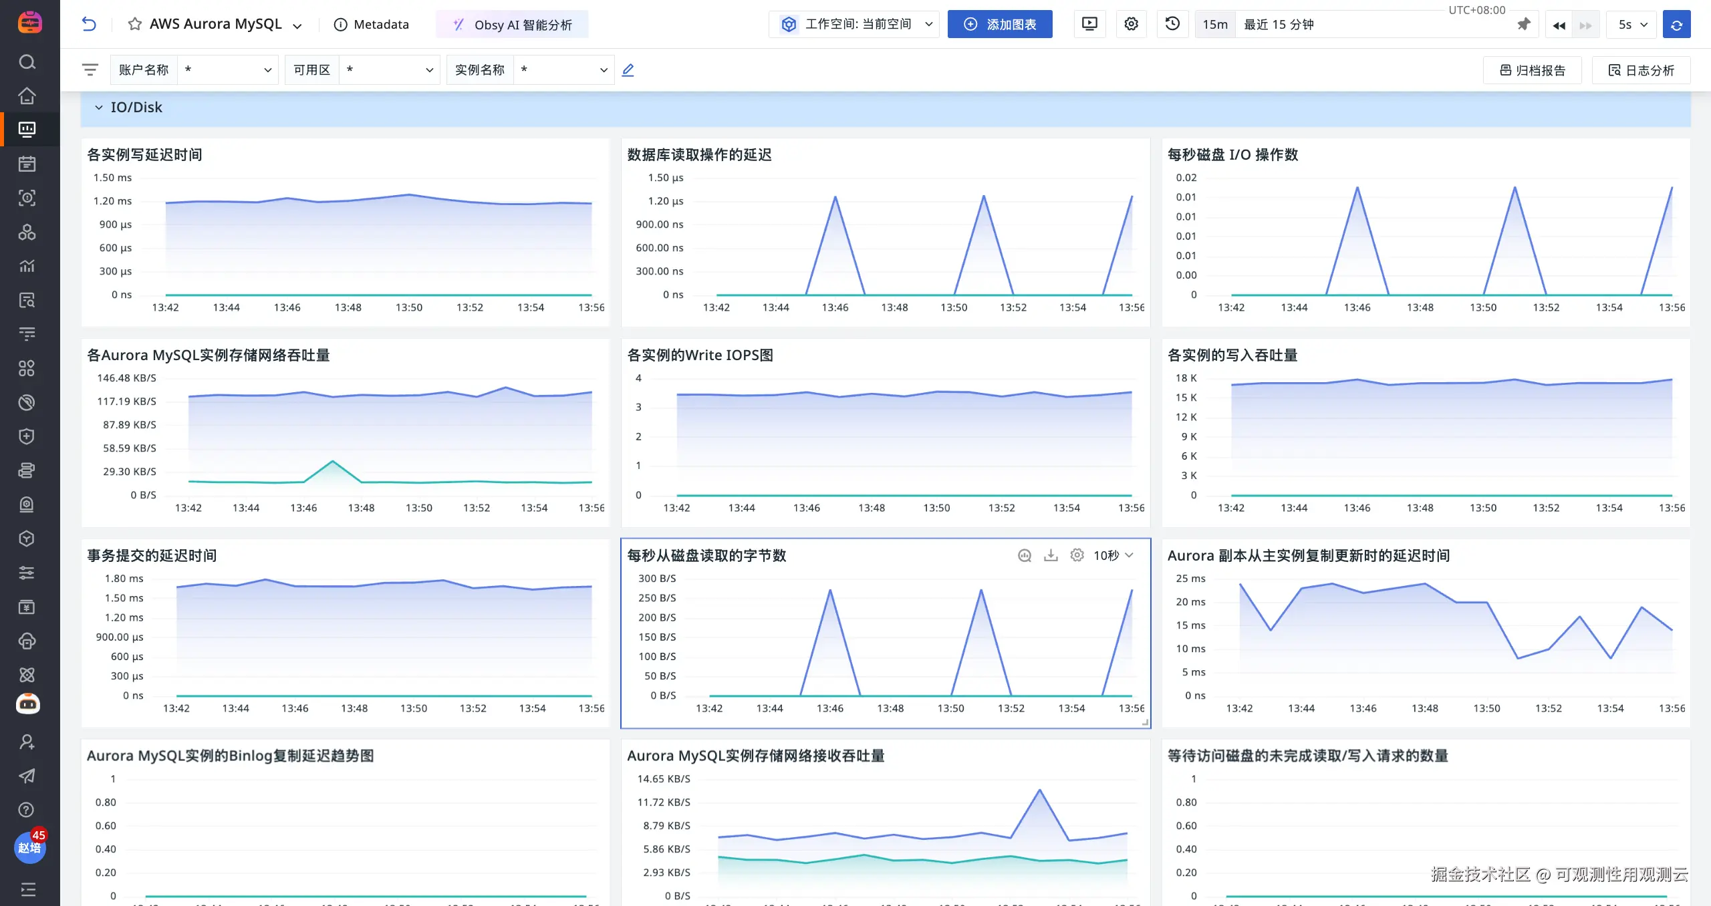Open the help question-mark icon

click(27, 810)
